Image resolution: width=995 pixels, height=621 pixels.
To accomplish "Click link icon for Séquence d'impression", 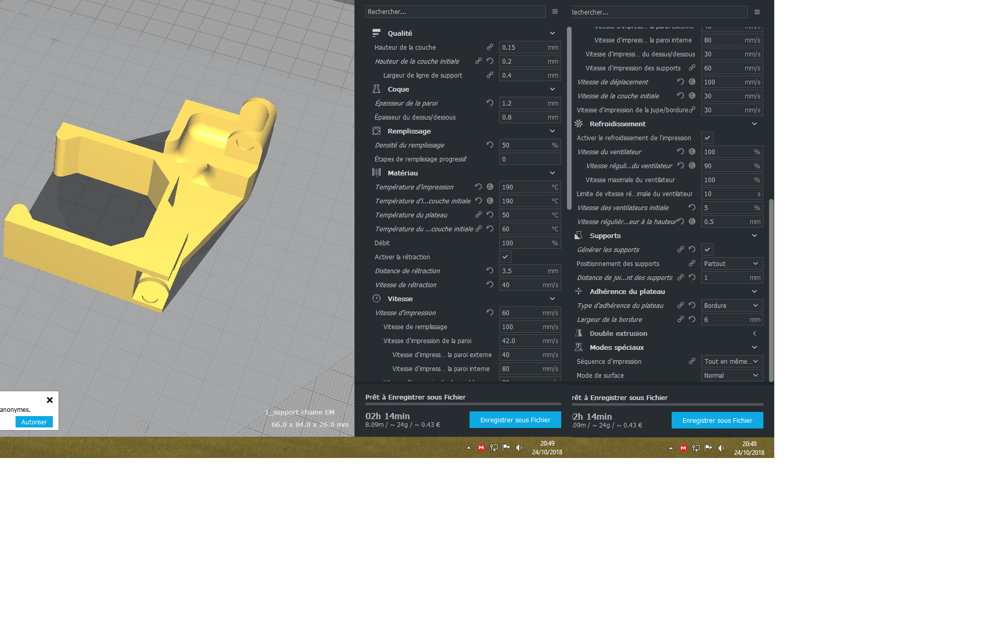I will pos(692,361).
